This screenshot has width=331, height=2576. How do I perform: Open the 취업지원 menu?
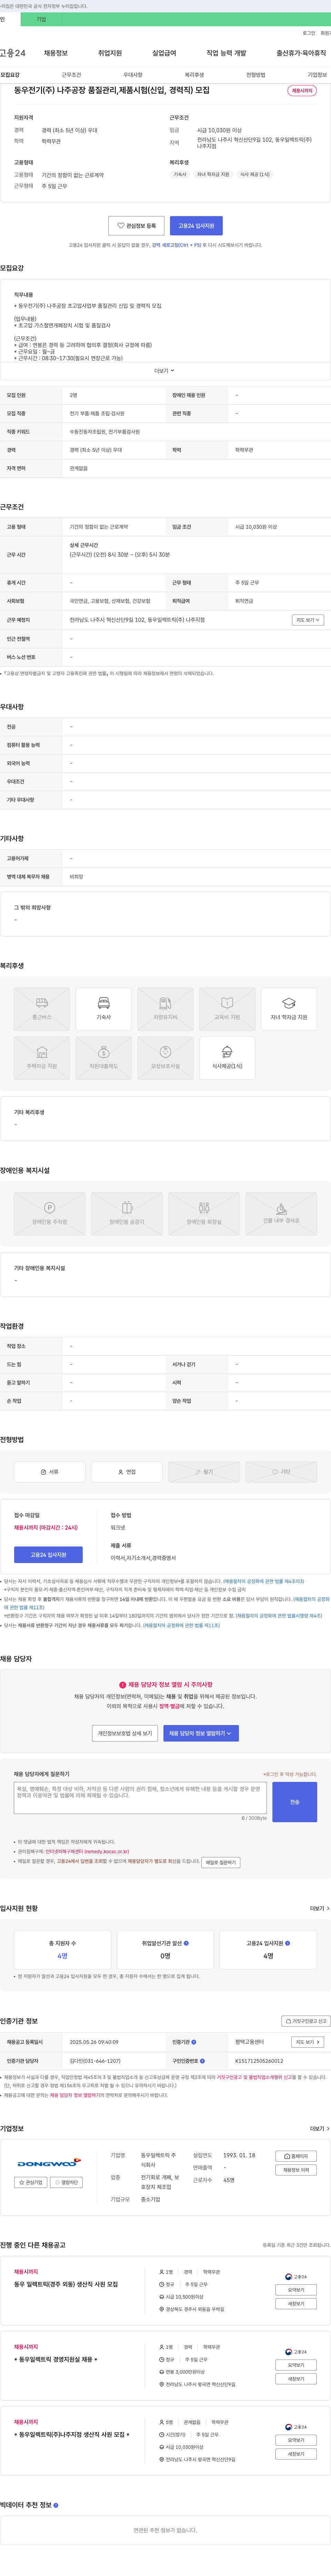[x=110, y=53]
